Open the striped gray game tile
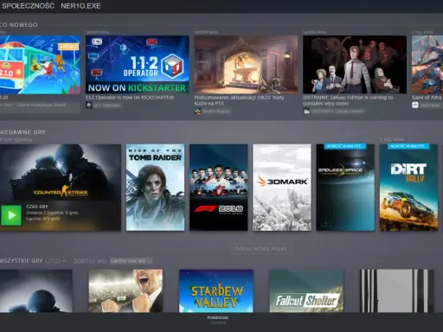This screenshot has width=443, height=332. (397, 291)
